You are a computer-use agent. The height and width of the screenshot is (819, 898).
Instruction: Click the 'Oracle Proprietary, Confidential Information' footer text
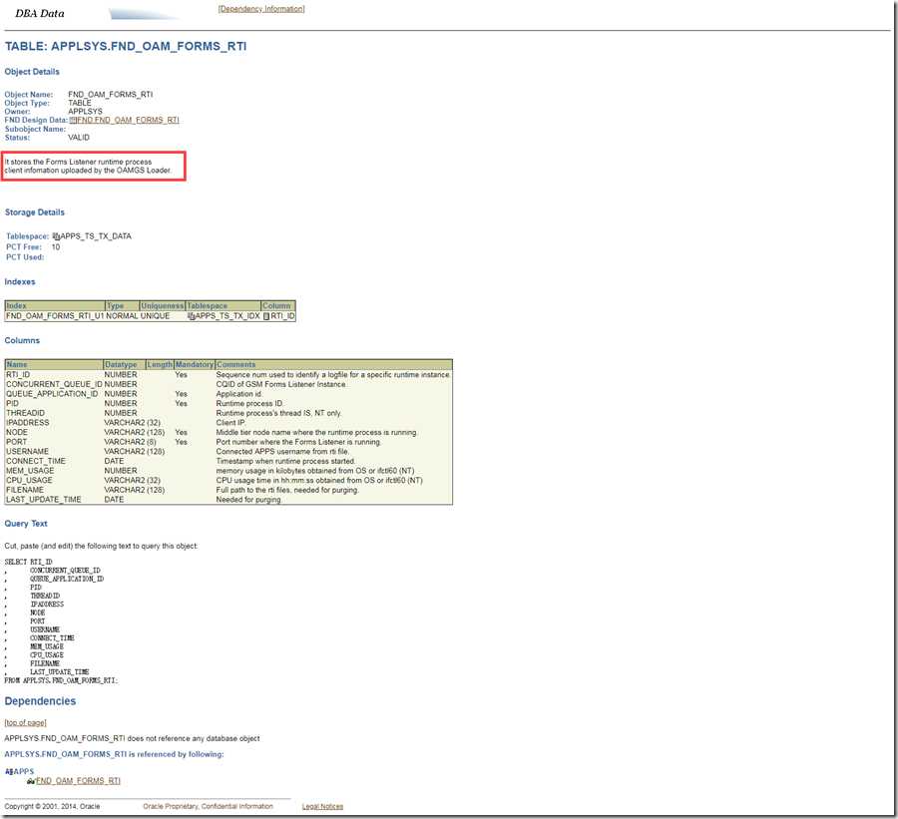pyautogui.click(x=208, y=806)
